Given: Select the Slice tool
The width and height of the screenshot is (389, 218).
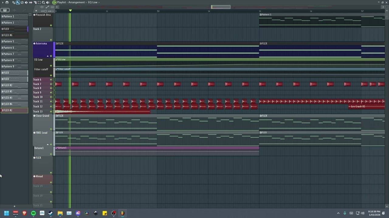Looking at the screenshot, I should pyautogui.click(x=35, y=2).
